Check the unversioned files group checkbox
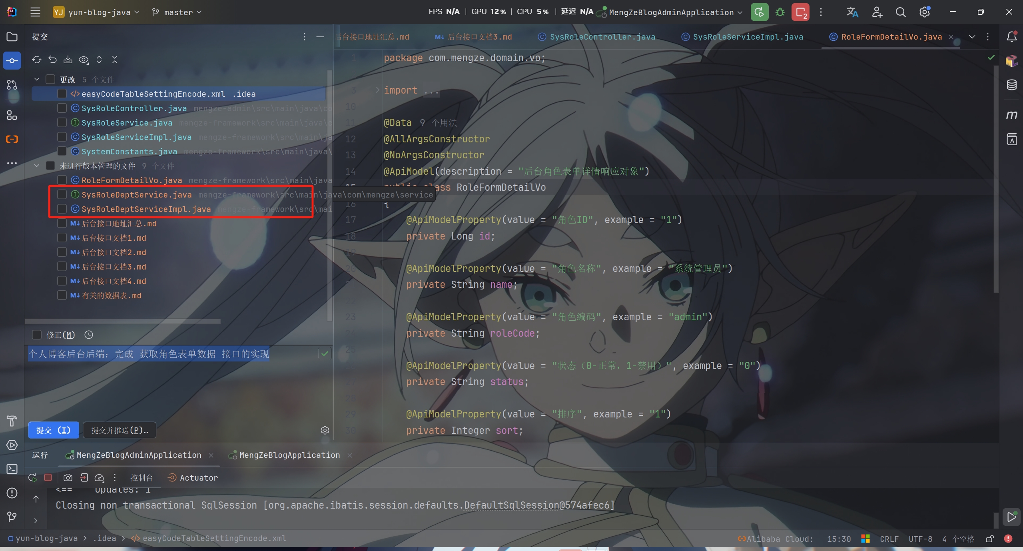The width and height of the screenshot is (1023, 551). pos(50,166)
